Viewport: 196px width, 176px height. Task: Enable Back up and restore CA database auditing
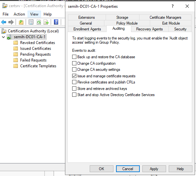[x=74, y=57]
